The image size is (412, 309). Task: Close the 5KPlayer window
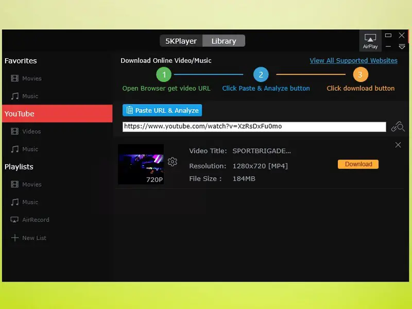pyautogui.click(x=402, y=35)
